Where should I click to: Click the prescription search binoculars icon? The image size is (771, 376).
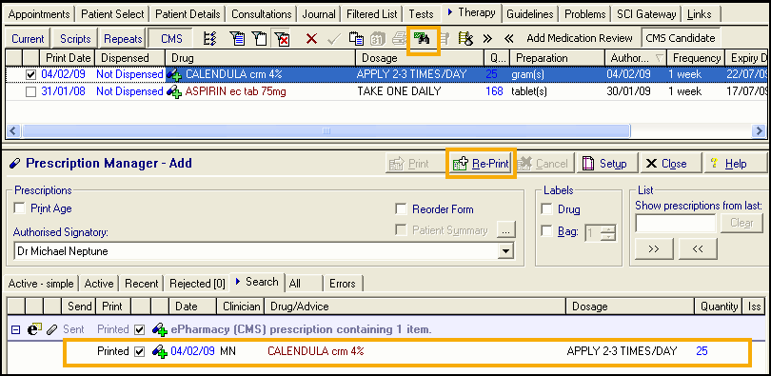423,38
